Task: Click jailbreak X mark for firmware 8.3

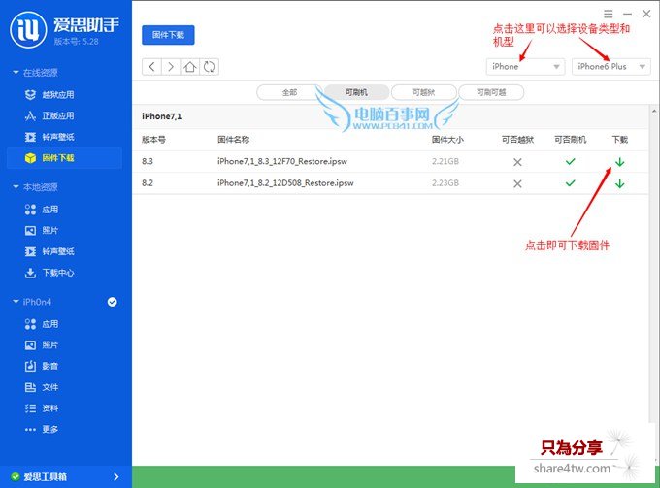Action: 517,162
